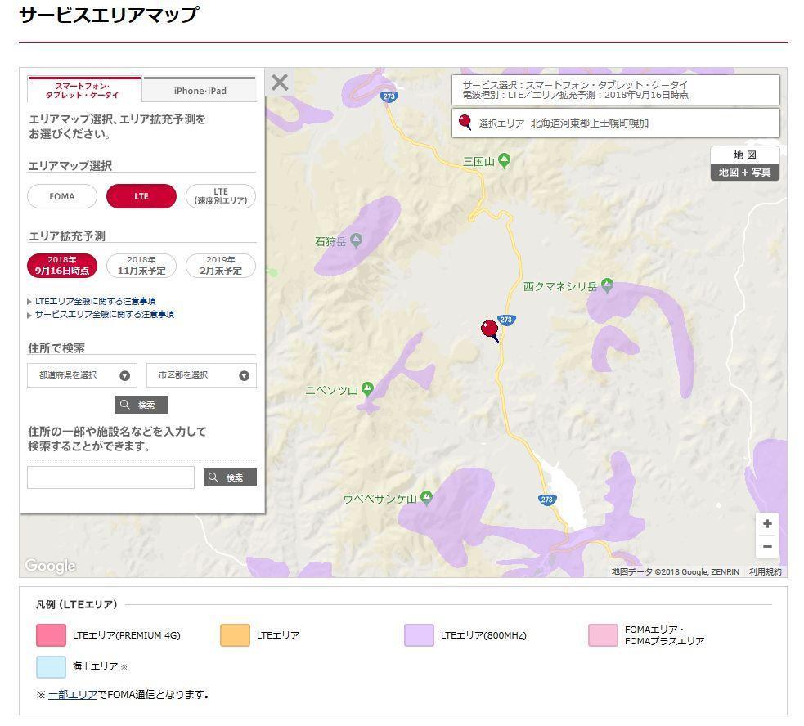
Task: Click the red pin icon beside 選択エリア
Action: (465, 123)
